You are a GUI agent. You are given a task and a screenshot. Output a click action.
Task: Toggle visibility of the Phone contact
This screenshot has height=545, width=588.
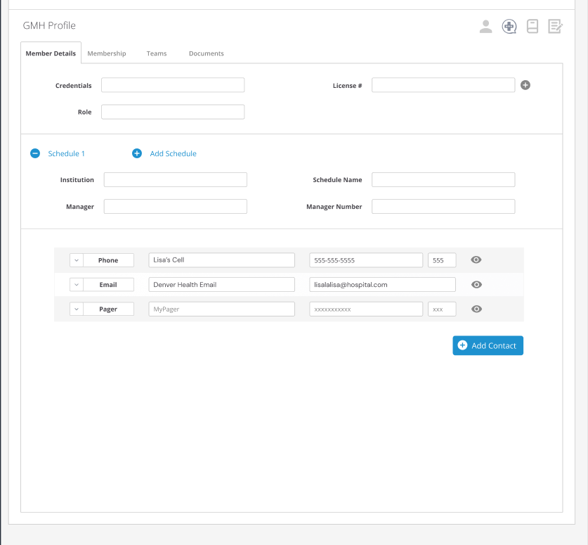pyautogui.click(x=476, y=260)
